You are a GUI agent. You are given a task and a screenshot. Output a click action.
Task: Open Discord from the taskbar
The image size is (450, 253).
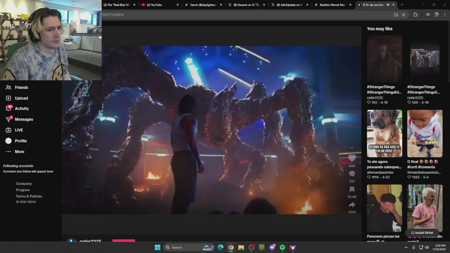click(272, 247)
